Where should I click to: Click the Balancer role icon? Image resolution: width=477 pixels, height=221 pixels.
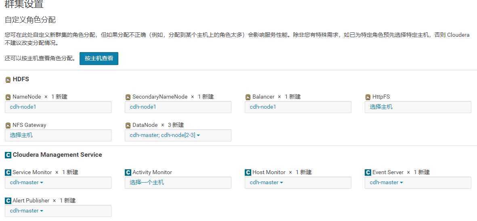pos(248,97)
